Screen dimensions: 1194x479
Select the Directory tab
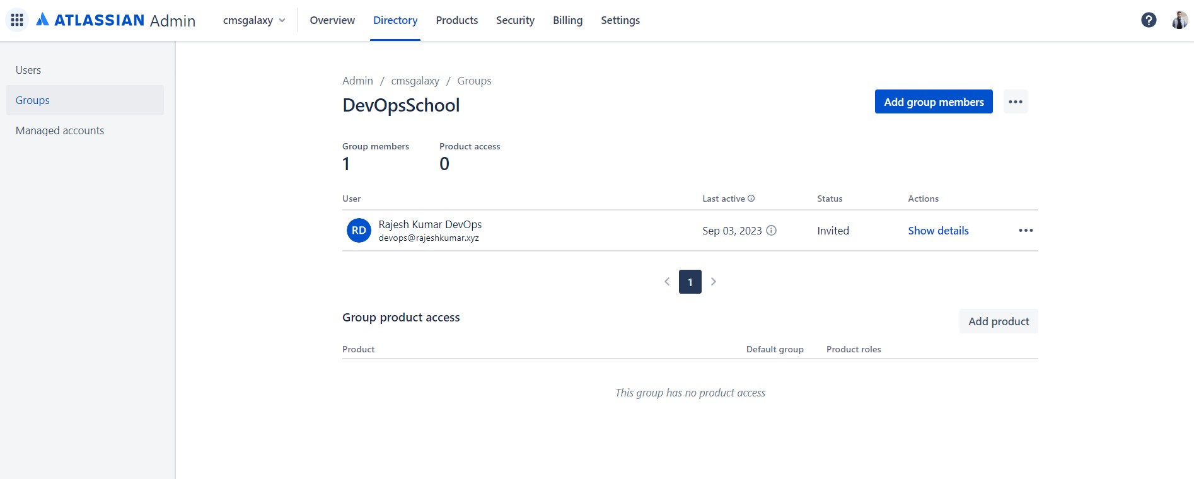click(395, 20)
